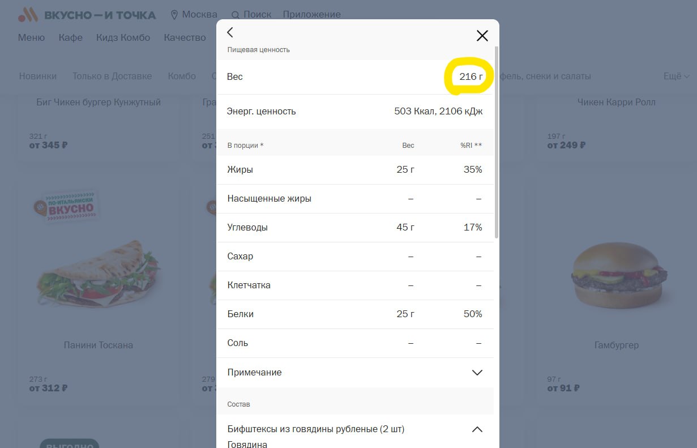Click the Чикен Карри Ролл product title
697x448 pixels.
point(617,102)
